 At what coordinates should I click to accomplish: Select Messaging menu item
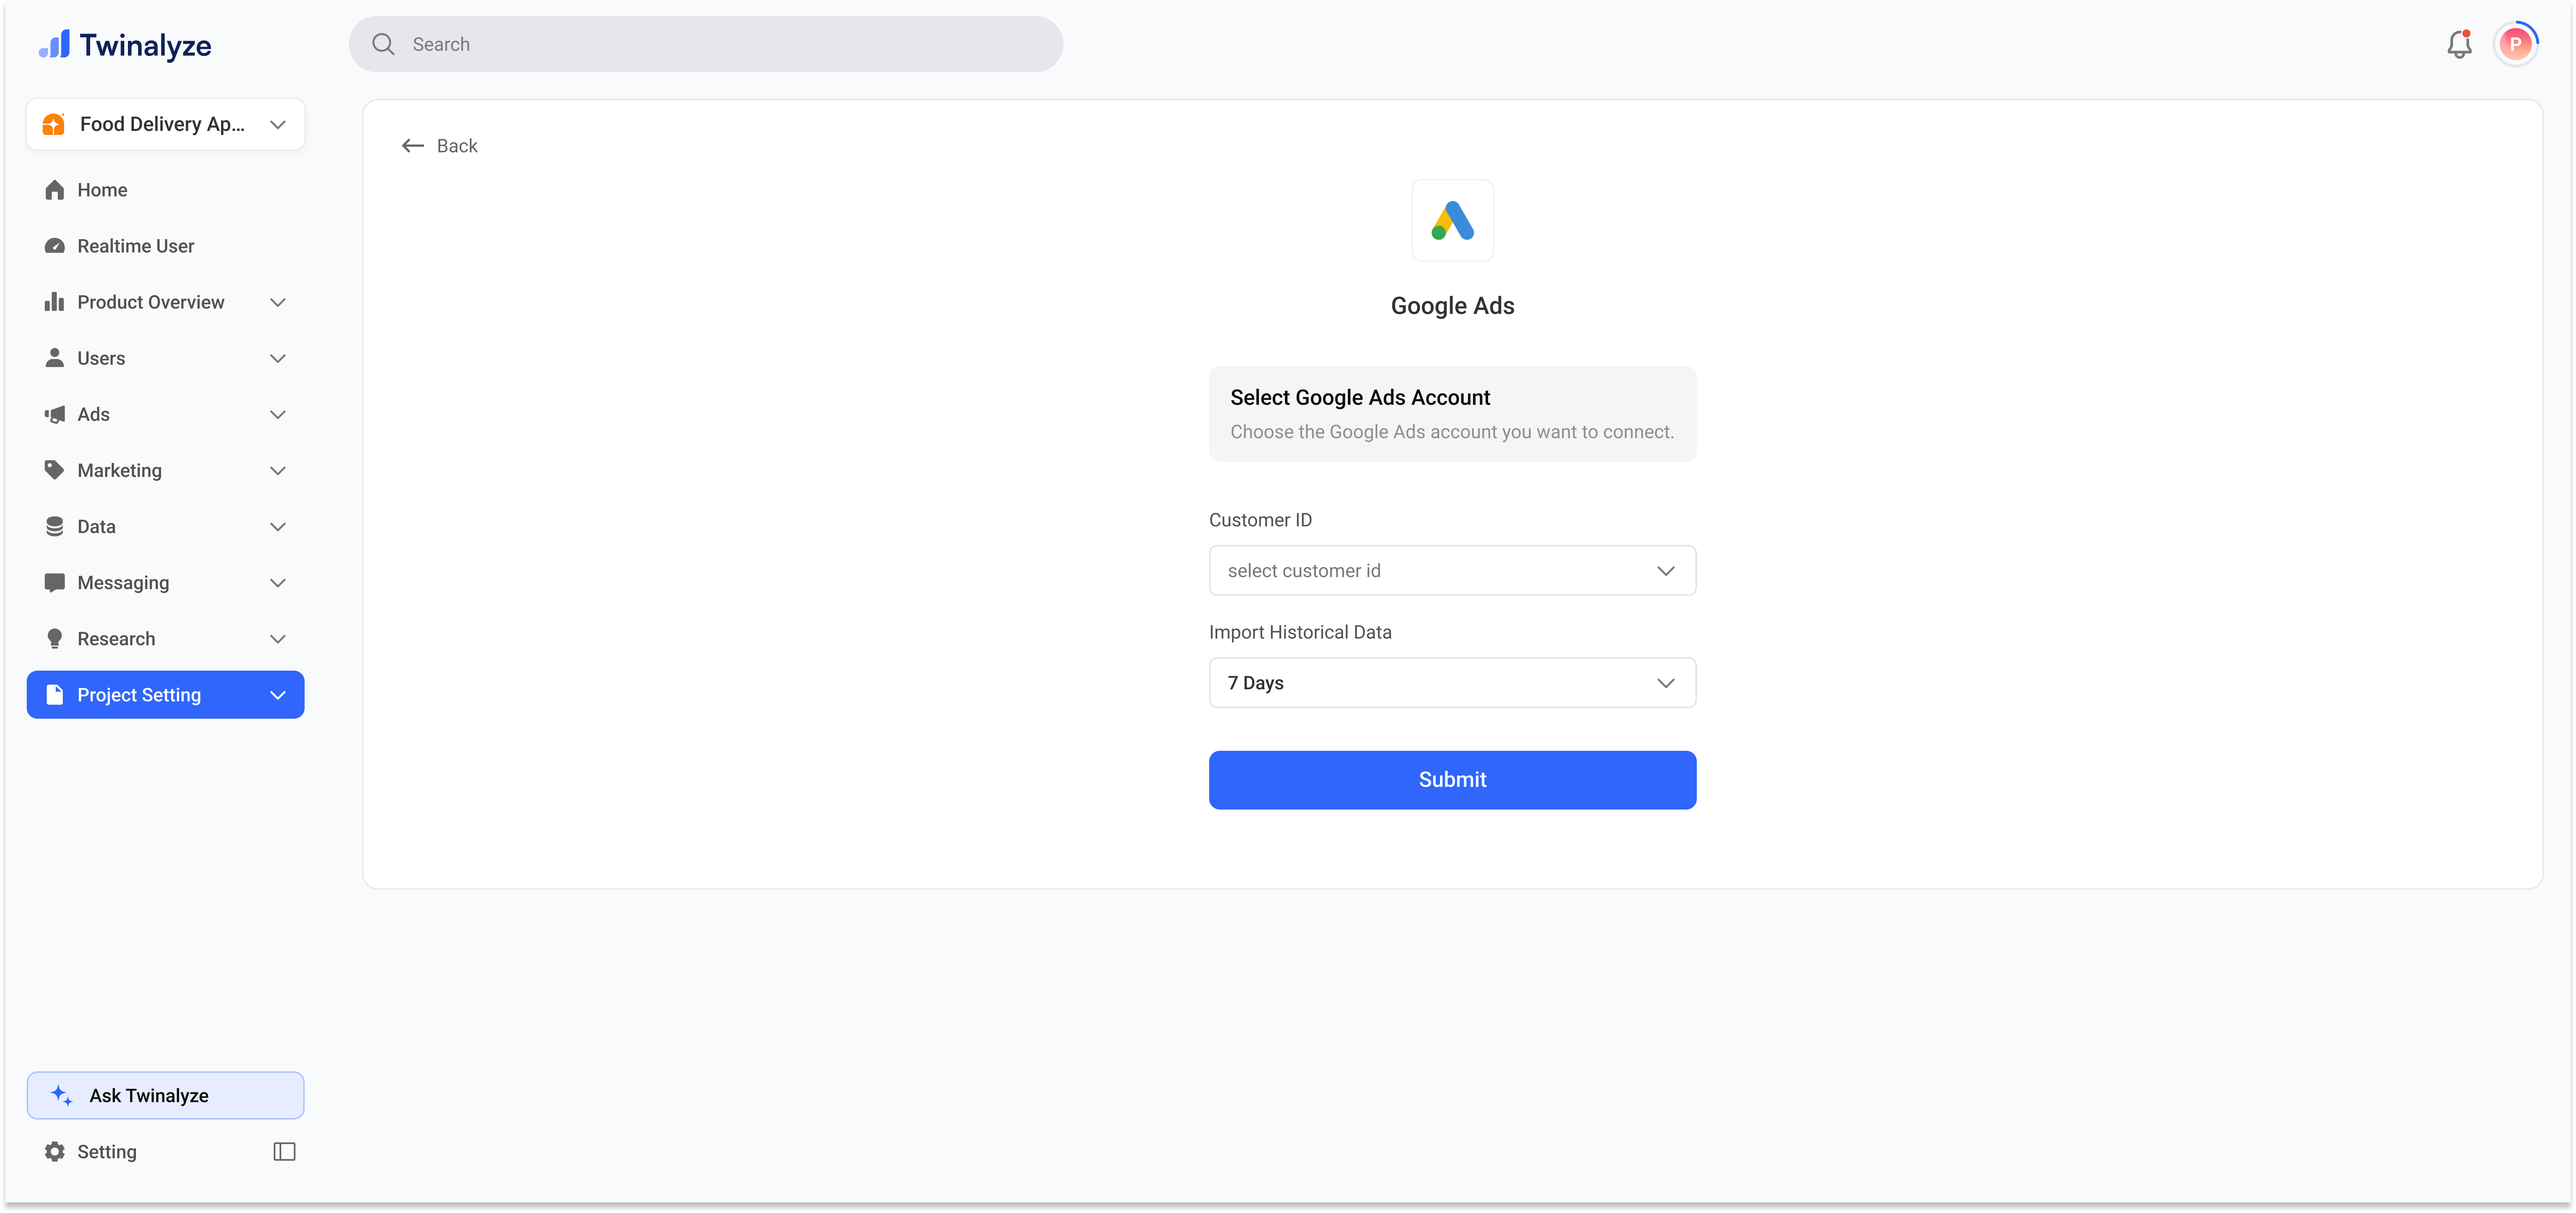(166, 583)
